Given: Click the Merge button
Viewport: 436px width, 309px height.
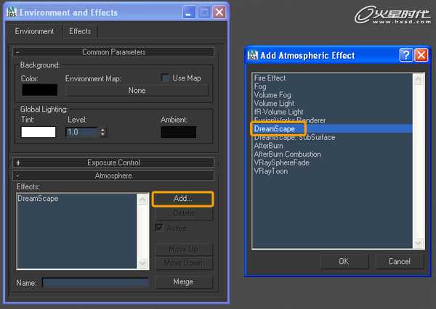Looking at the screenshot, I should 183,281.
